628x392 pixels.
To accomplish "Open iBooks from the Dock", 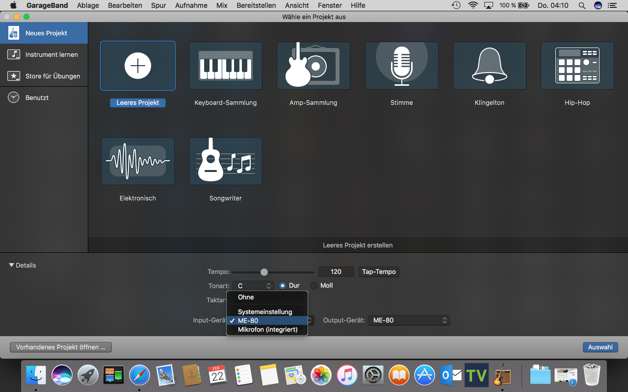I will [399, 375].
